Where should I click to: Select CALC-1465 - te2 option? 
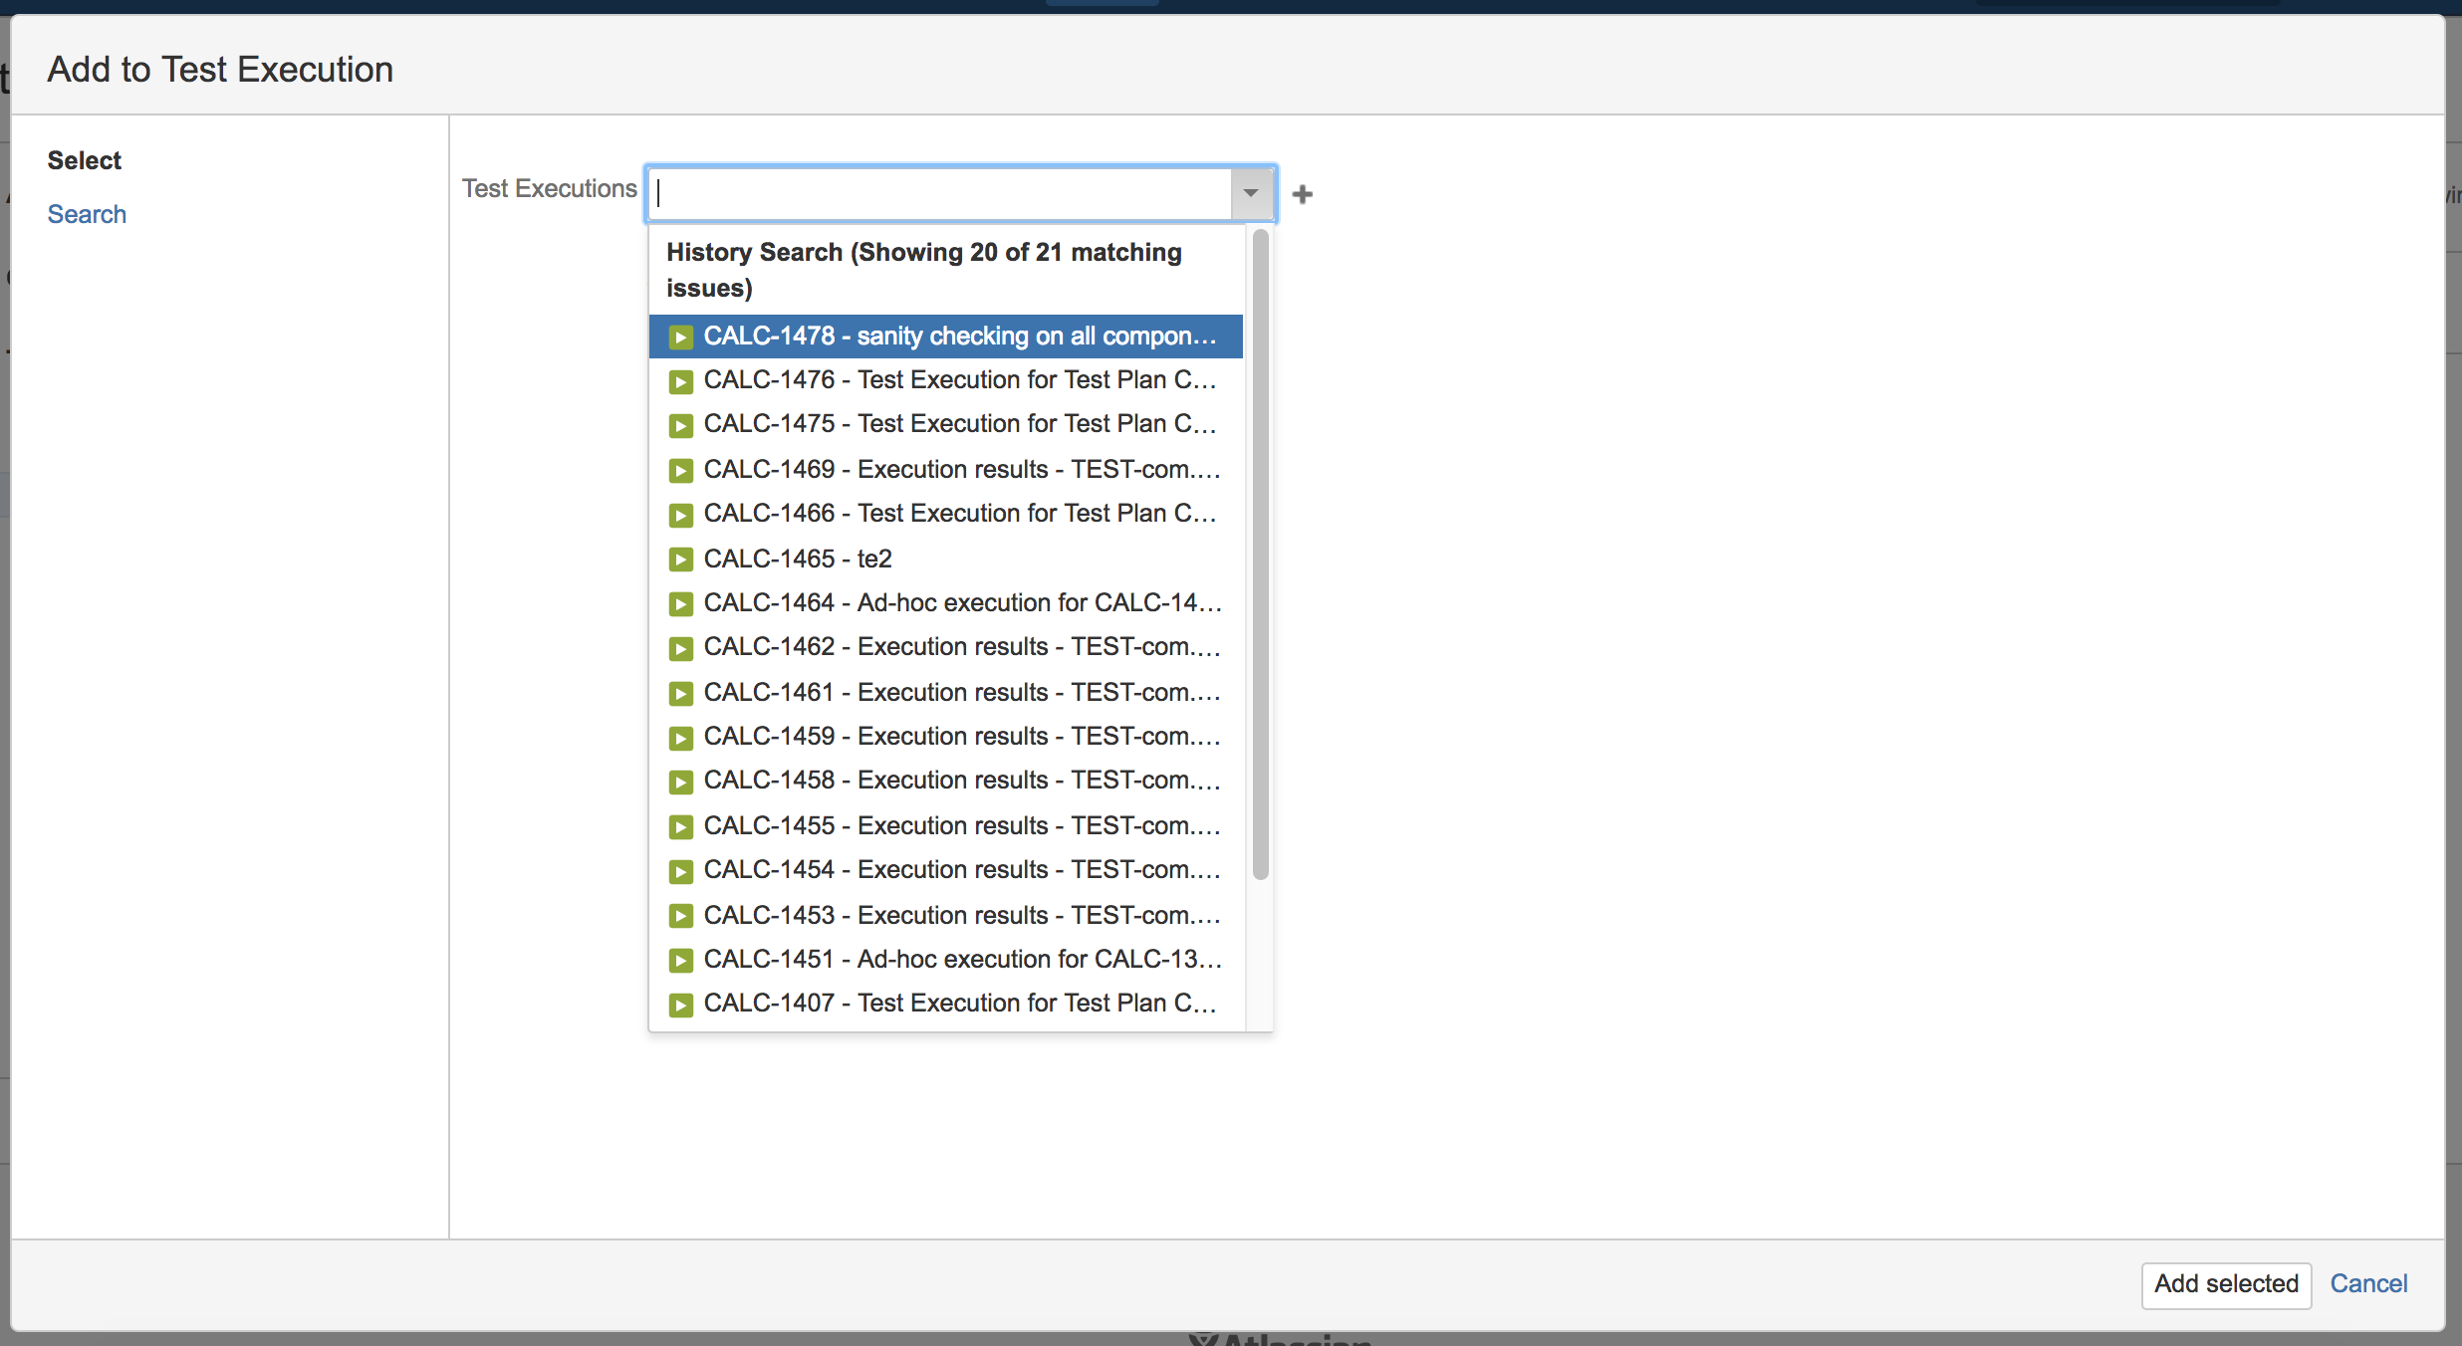point(946,559)
